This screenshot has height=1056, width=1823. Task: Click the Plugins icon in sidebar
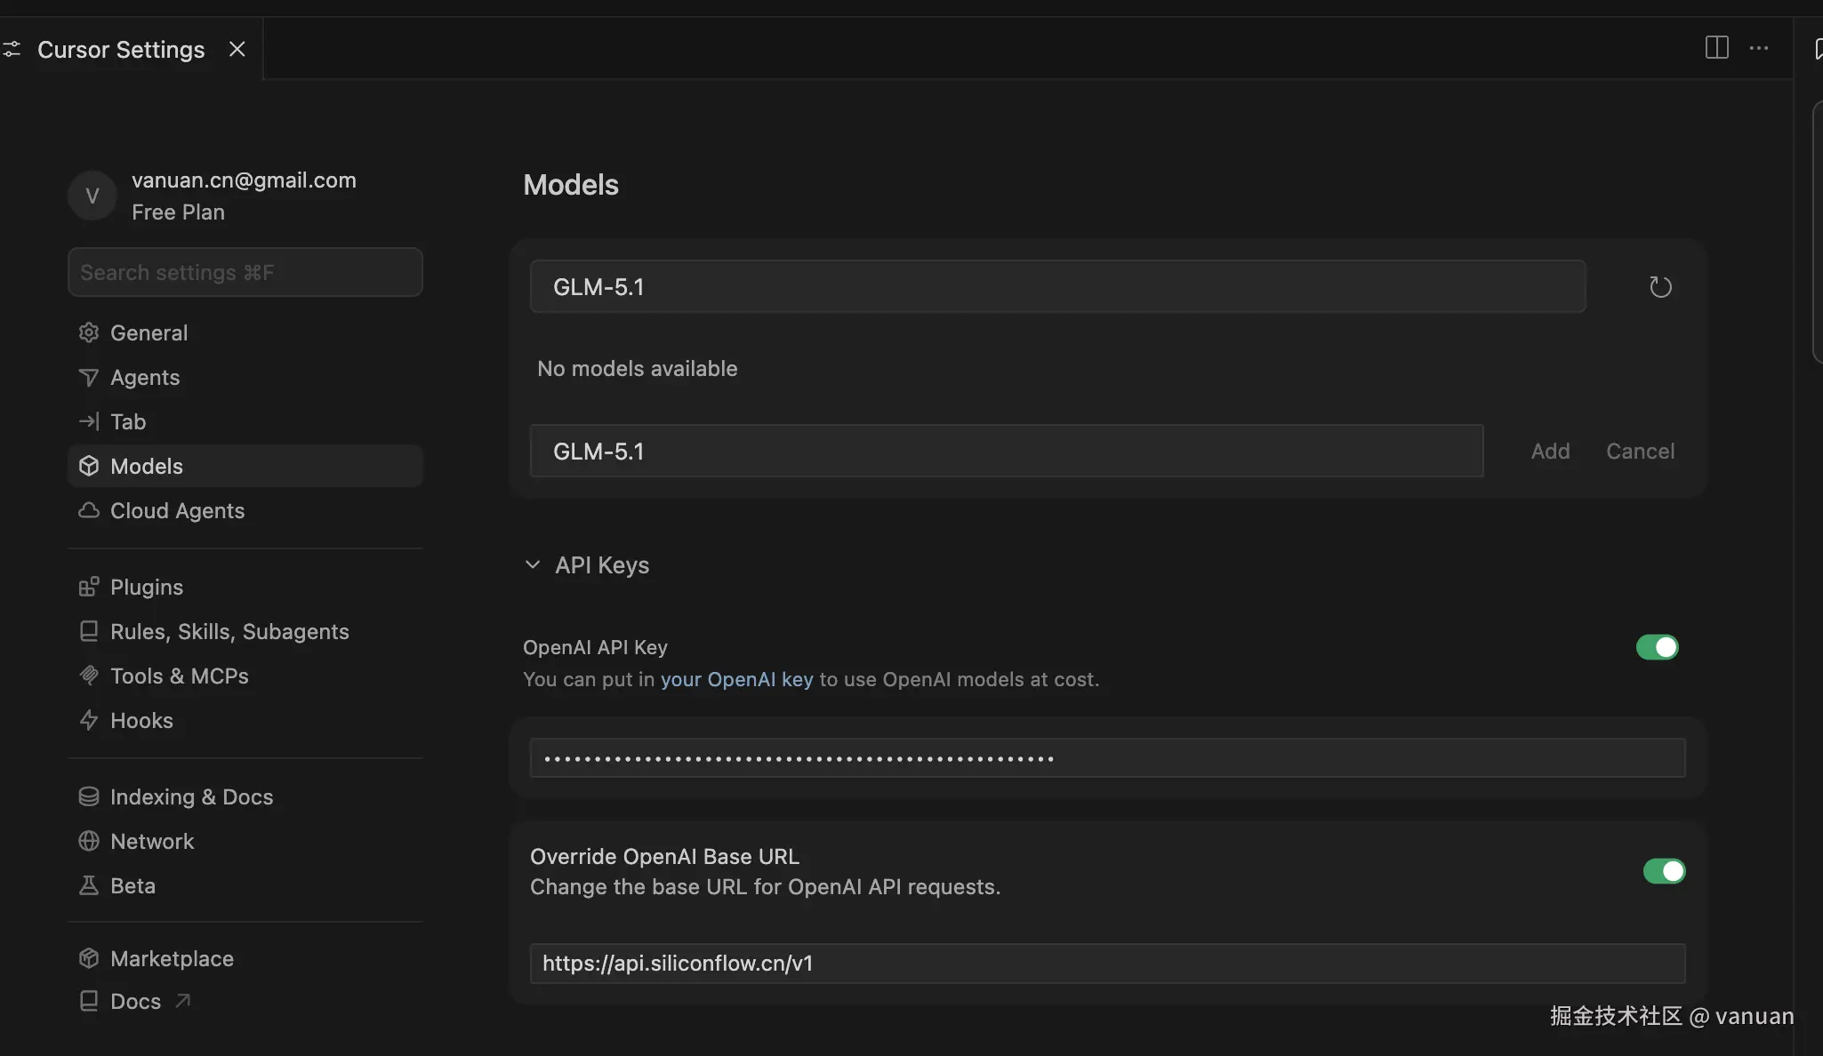[89, 587]
